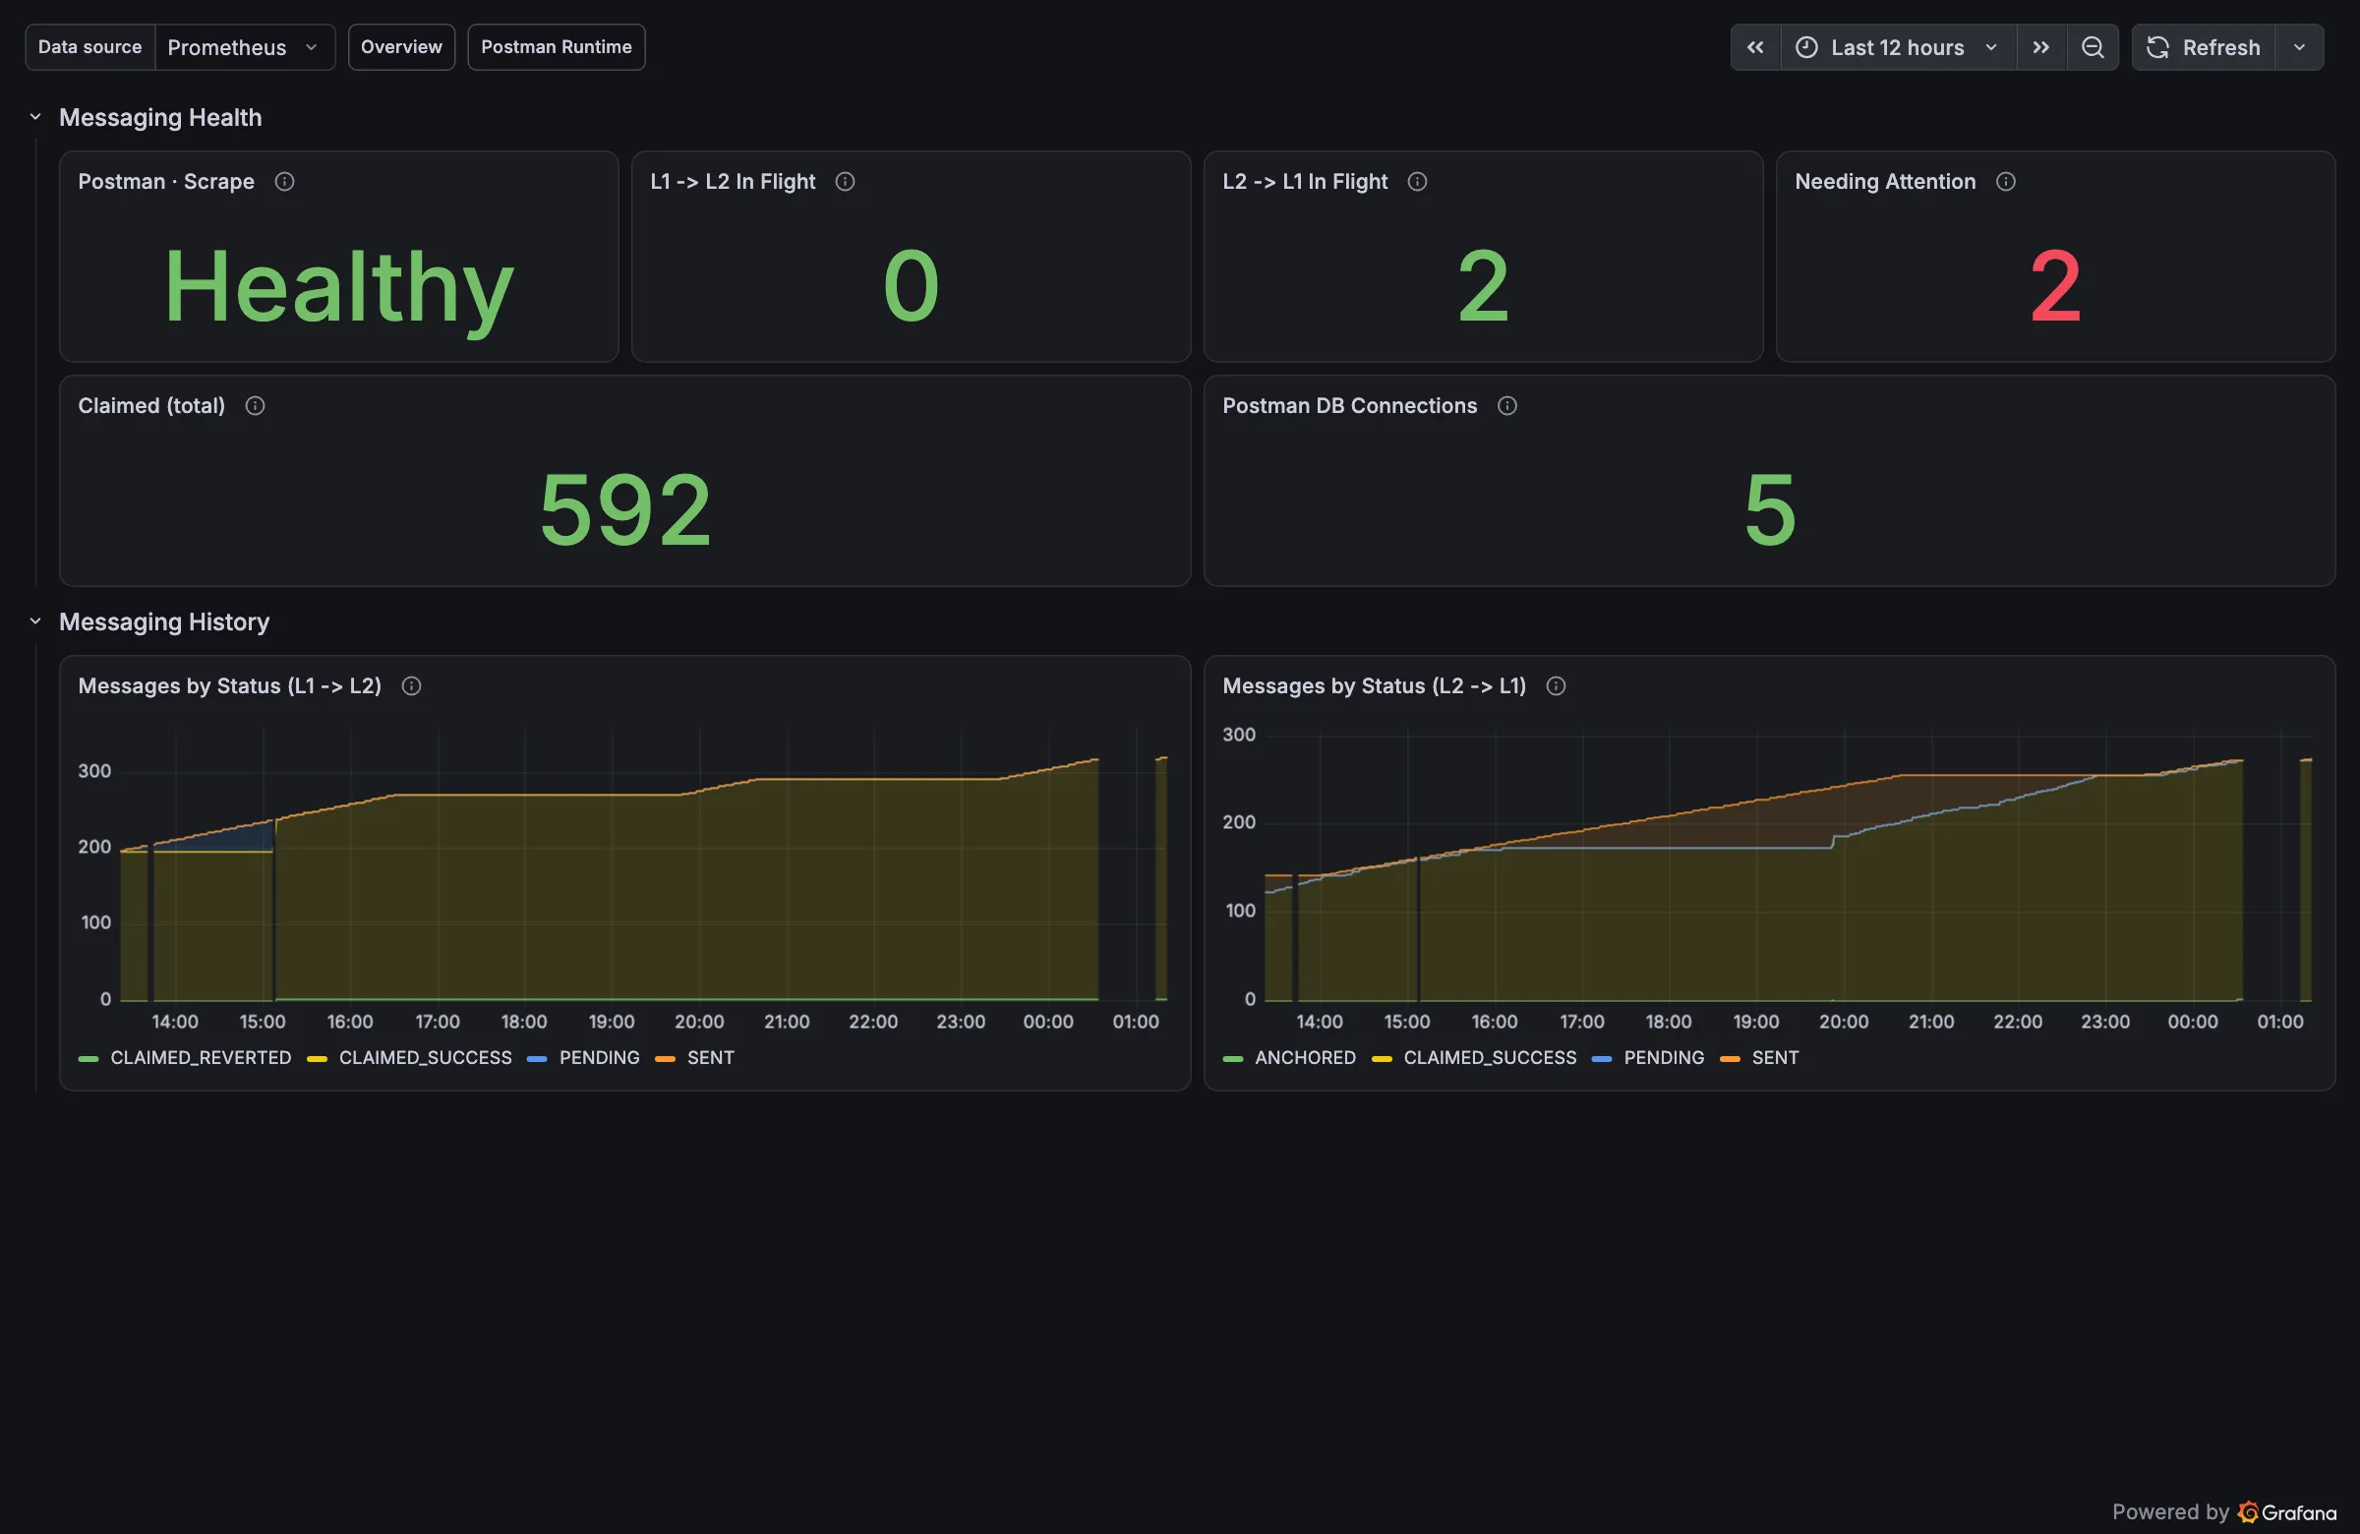
Task: Open the refresh interval dropdown arrow
Action: coord(2299,47)
